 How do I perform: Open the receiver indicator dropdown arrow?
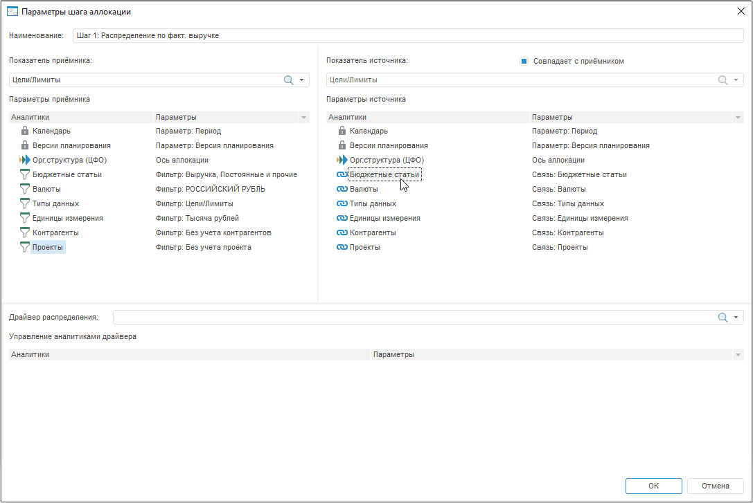302,80
